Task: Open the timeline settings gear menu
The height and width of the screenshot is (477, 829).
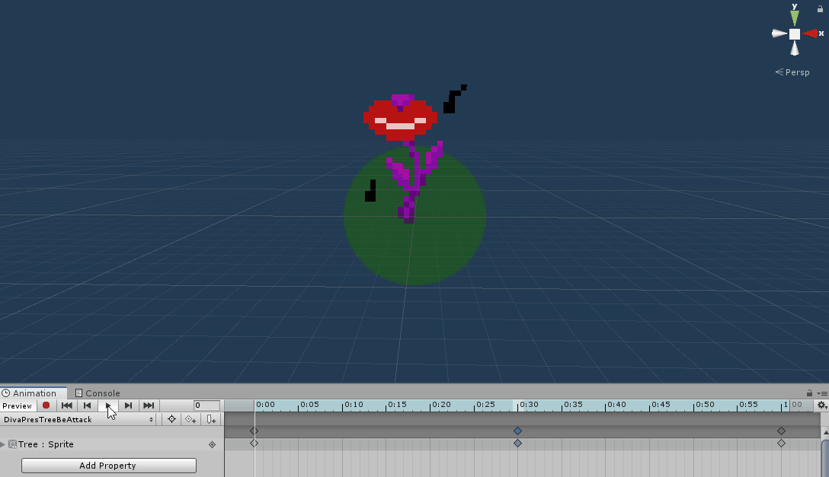Action: click(x=821, y=405)
